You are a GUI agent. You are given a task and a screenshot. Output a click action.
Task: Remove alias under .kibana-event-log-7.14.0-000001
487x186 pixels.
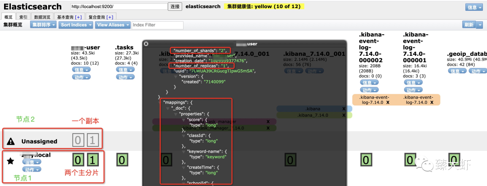coord(432,102)
